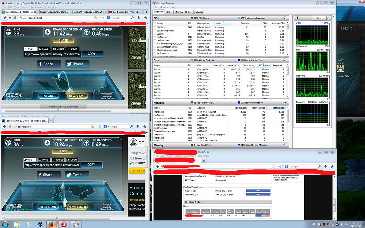This screenshot has width=365, height=228.
Task: Tick the checkbox for plugin-container.exe
Action: (155, 50)
